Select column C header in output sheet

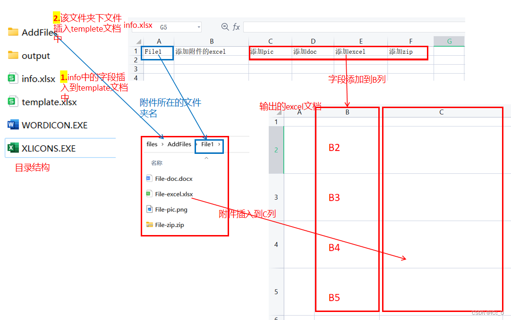441,112
